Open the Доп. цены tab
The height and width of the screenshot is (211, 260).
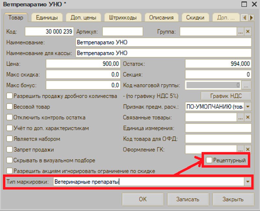[84, 18]
